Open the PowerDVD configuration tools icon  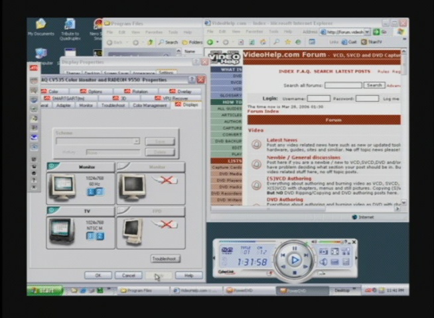(346, 251)
